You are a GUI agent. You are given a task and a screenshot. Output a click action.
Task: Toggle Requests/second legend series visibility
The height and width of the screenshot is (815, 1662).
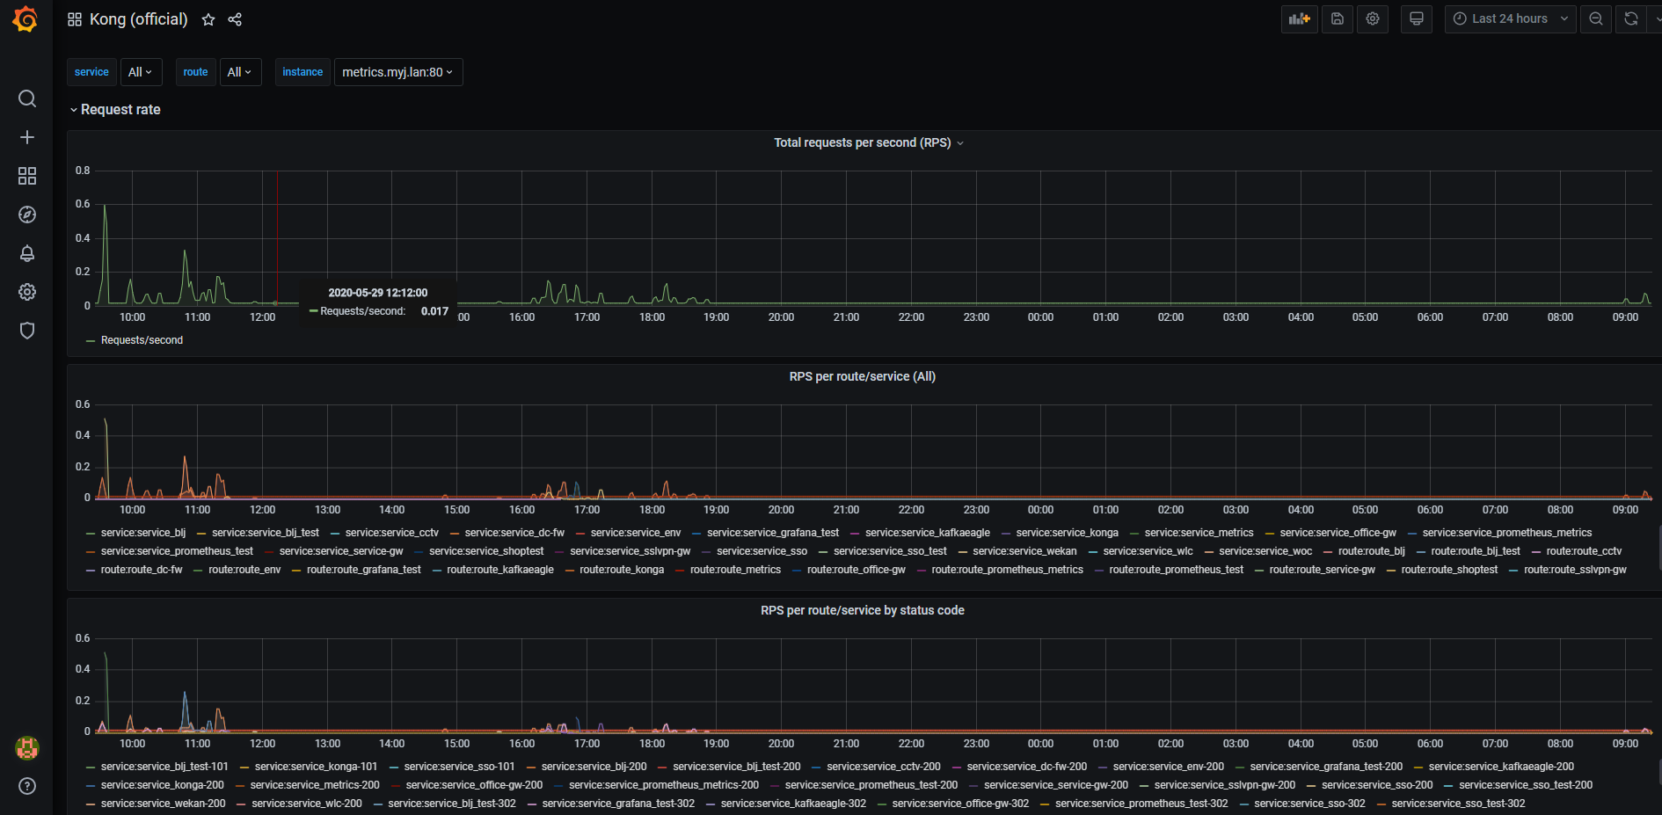142,340
